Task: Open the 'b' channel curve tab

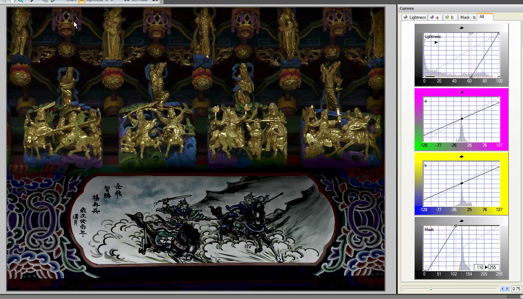Action: 450,17
